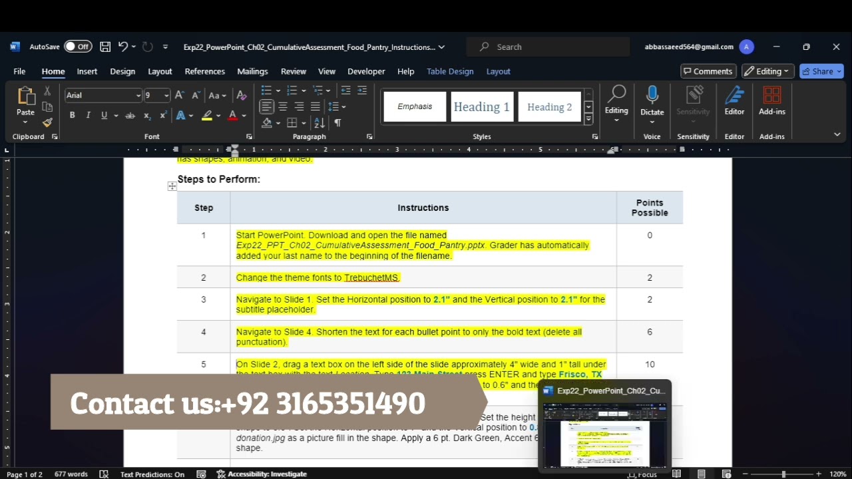Viewport: 852px width, 479px height.
Task: Click Accessibility: Investigate in status bar
Action: point(262,474)
